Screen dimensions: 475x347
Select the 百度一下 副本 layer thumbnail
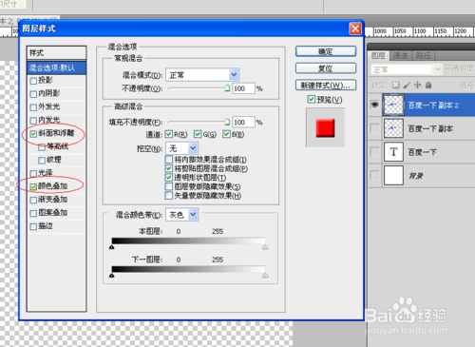393,128
